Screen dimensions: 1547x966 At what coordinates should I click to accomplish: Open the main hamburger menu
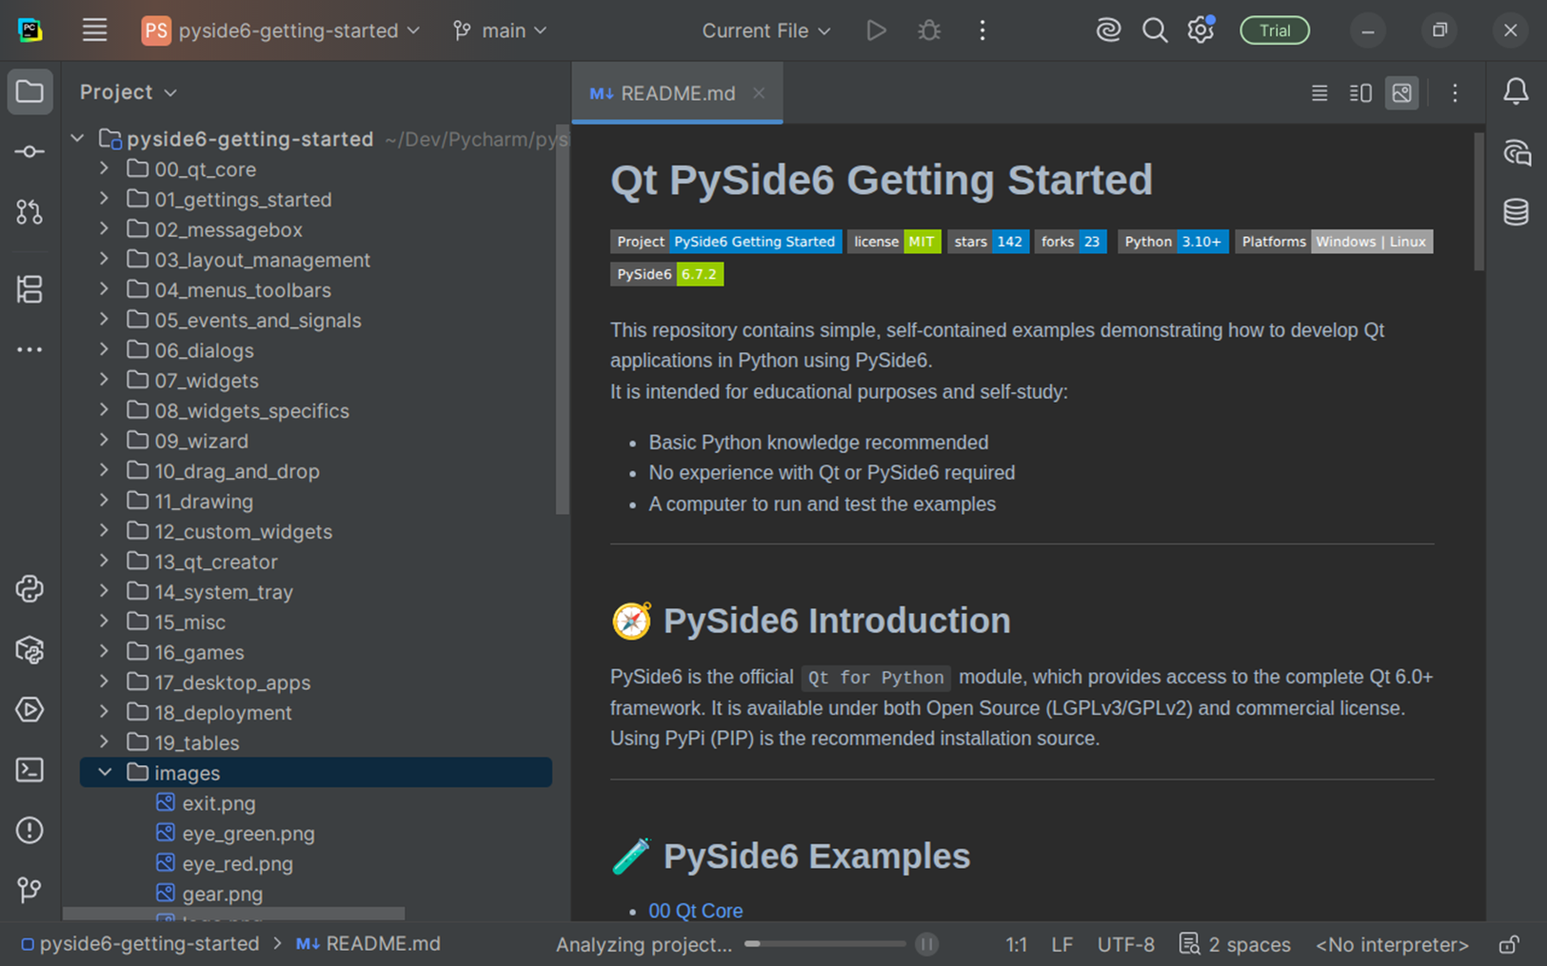(94, 30)
